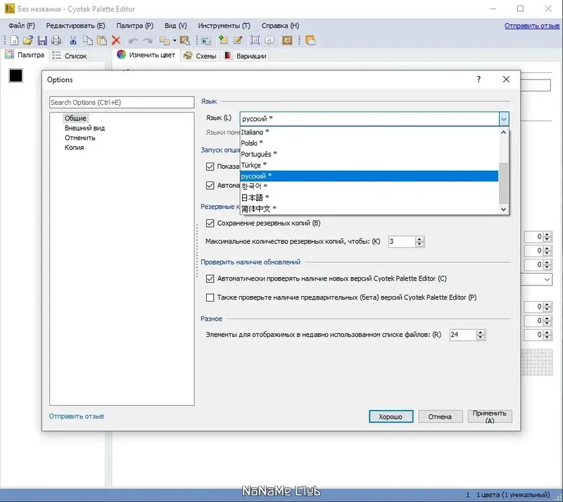
Task: Select the black color swatch in the palette
Action: tap(15, 76)
